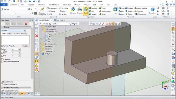Expand the 3D Profiles [2] folder

tap(42, 29)
